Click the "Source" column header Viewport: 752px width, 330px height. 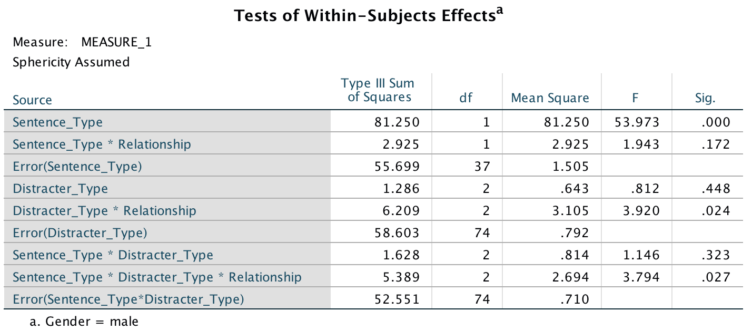click(33, 100)
